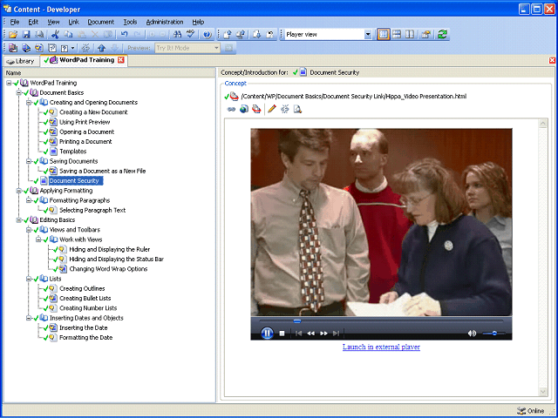Collapse the Document Basics tree node
This screenshot has width=558, height=418.
click(19, 92)
